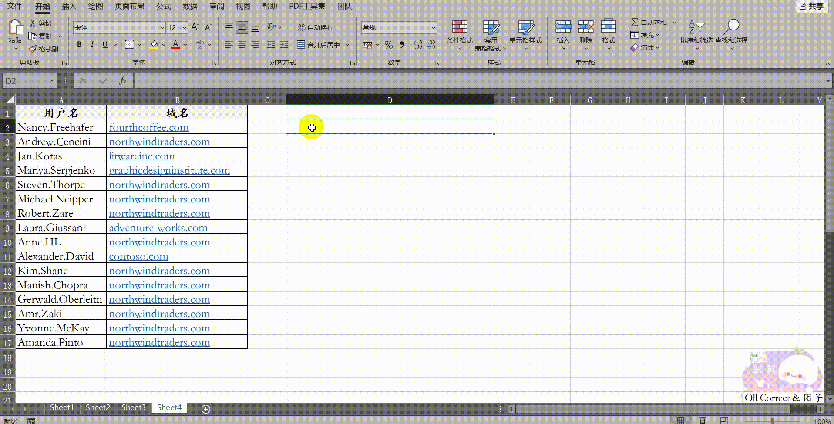Click the Copy (复制) icon

(x=33, y=36)
